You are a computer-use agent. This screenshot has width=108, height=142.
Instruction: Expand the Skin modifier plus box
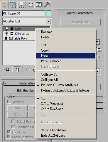click(12, 29)
